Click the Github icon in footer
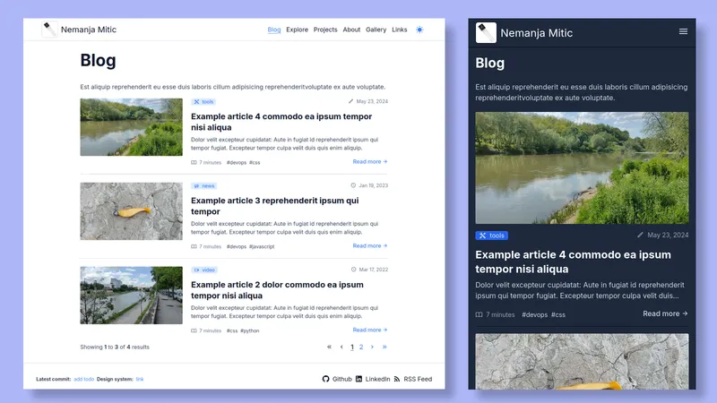The image size is (717, 403). tap(326, 379)
